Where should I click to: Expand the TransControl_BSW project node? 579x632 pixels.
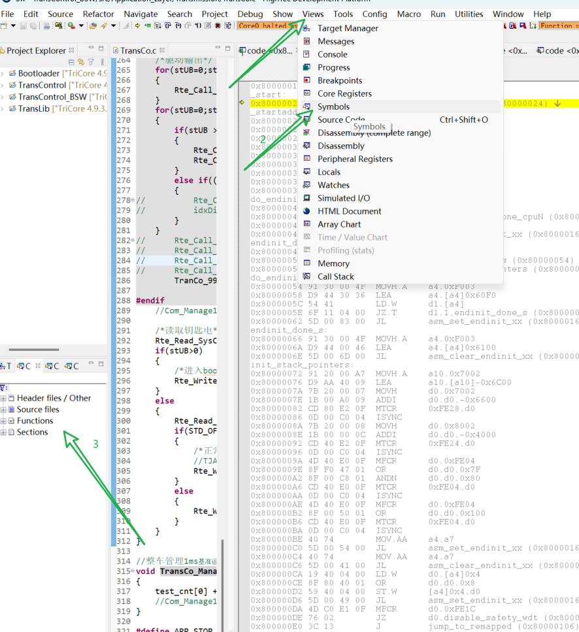(3, 97)
